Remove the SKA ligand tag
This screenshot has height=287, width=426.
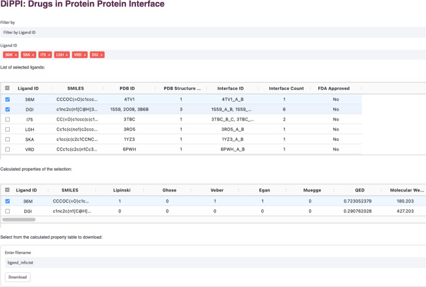pos(33,55)
